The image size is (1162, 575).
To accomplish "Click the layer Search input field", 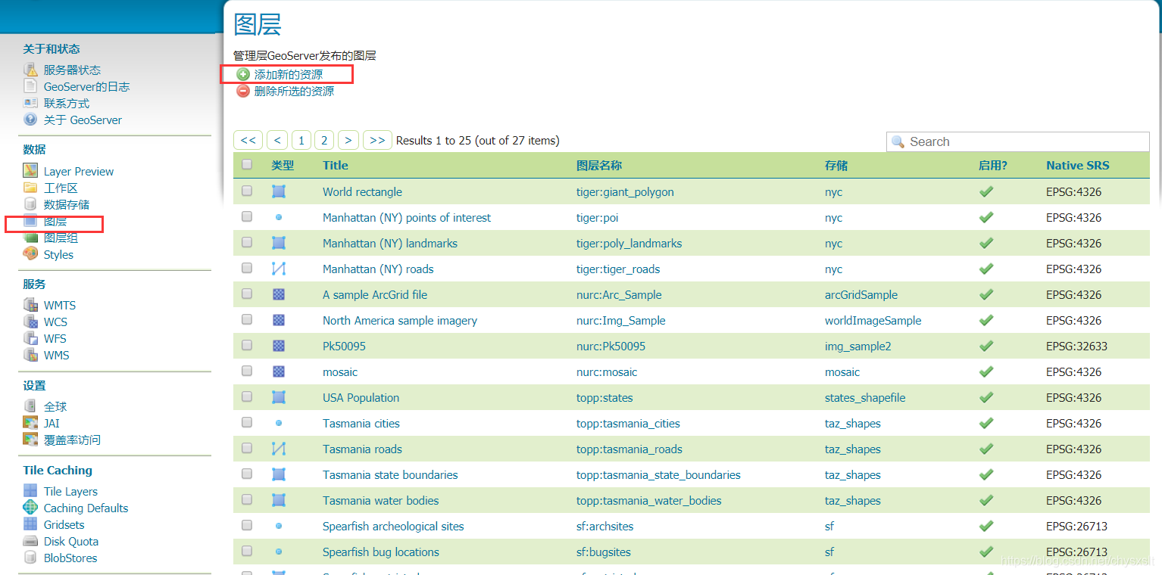I will click(x=1018, y=141).
